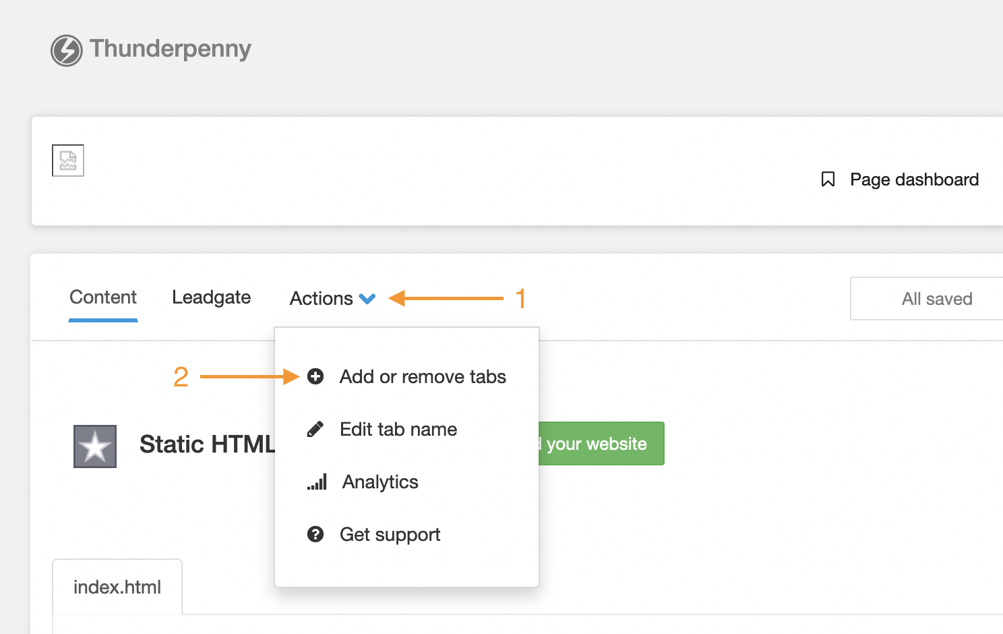Click the pencil edit icon
1003x634 pixels.
click(x=315, y=429)
